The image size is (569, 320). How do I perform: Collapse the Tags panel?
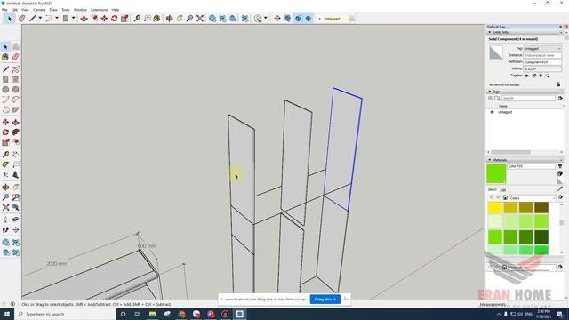tap(490, 92)
